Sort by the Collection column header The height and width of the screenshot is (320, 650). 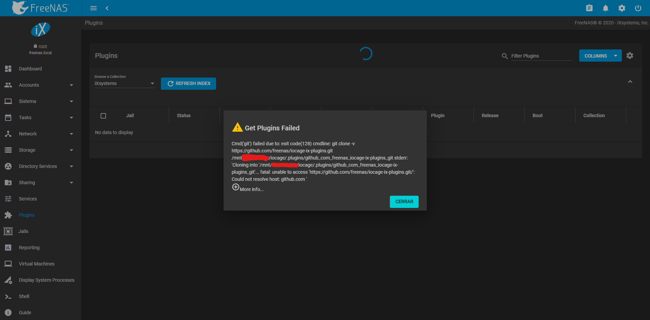pos(594,116)
